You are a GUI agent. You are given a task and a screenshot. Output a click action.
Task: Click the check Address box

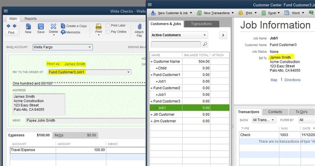(x=39, y=104)
